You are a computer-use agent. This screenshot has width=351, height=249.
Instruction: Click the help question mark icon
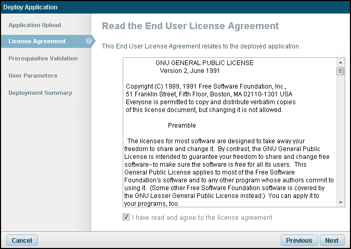89,41
